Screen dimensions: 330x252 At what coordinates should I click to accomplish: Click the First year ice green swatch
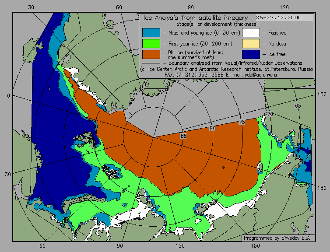[151, 44]
